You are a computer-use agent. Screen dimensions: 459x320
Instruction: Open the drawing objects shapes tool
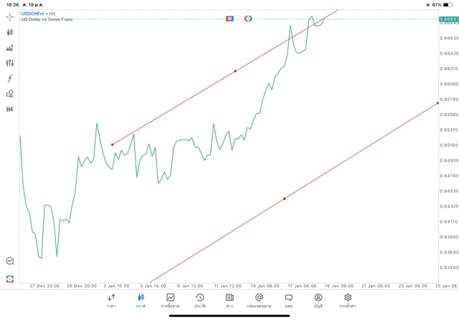coord(10,94)
